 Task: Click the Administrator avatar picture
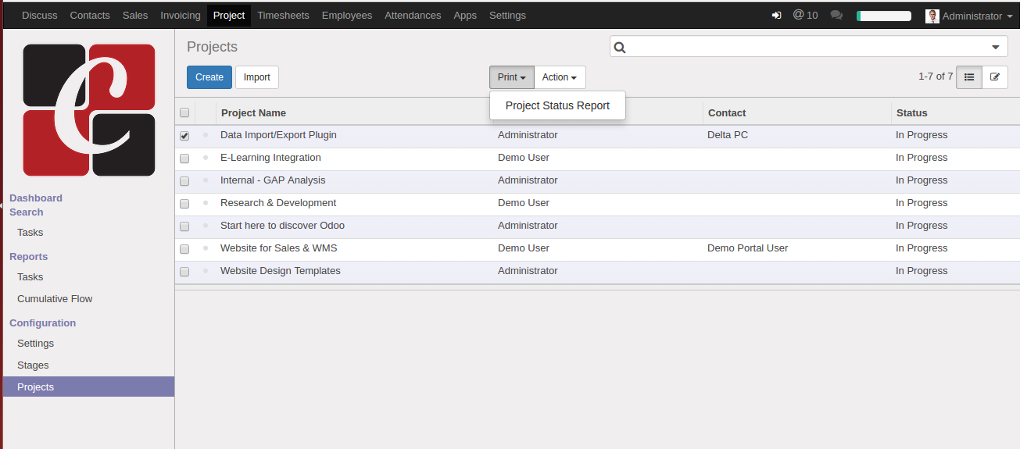coord(932,16)
